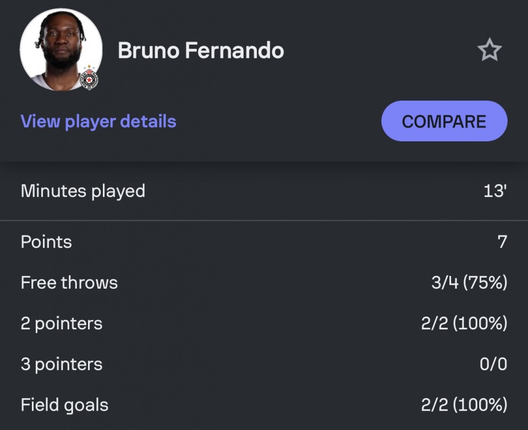
Task: Click the Field goals 2/2 (100%) value
Action: (464, 405)
